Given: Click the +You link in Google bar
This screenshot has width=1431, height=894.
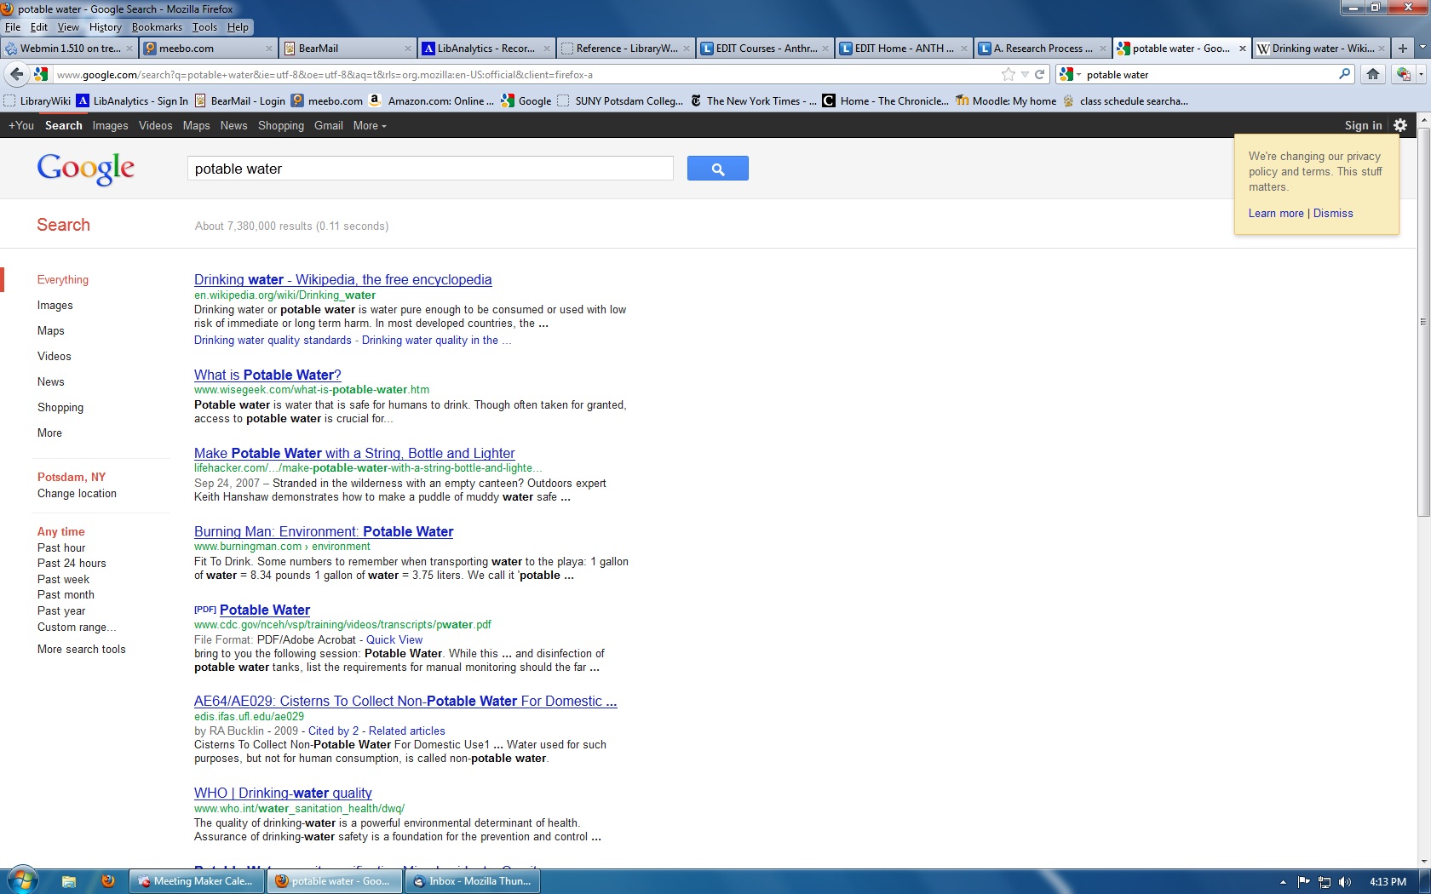Looking at the screenshot, I should (x=21, y=125).
